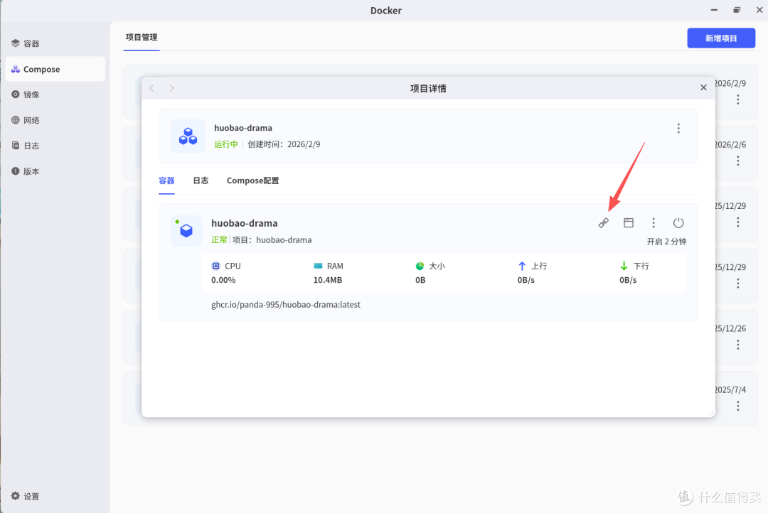This screenshot has height=513, width=768.
Task: Select Compose in the sidebar
Action: 55,69
